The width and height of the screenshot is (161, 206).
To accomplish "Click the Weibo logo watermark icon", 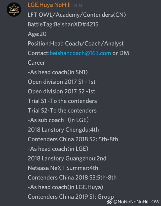I will tap(109, 202).
